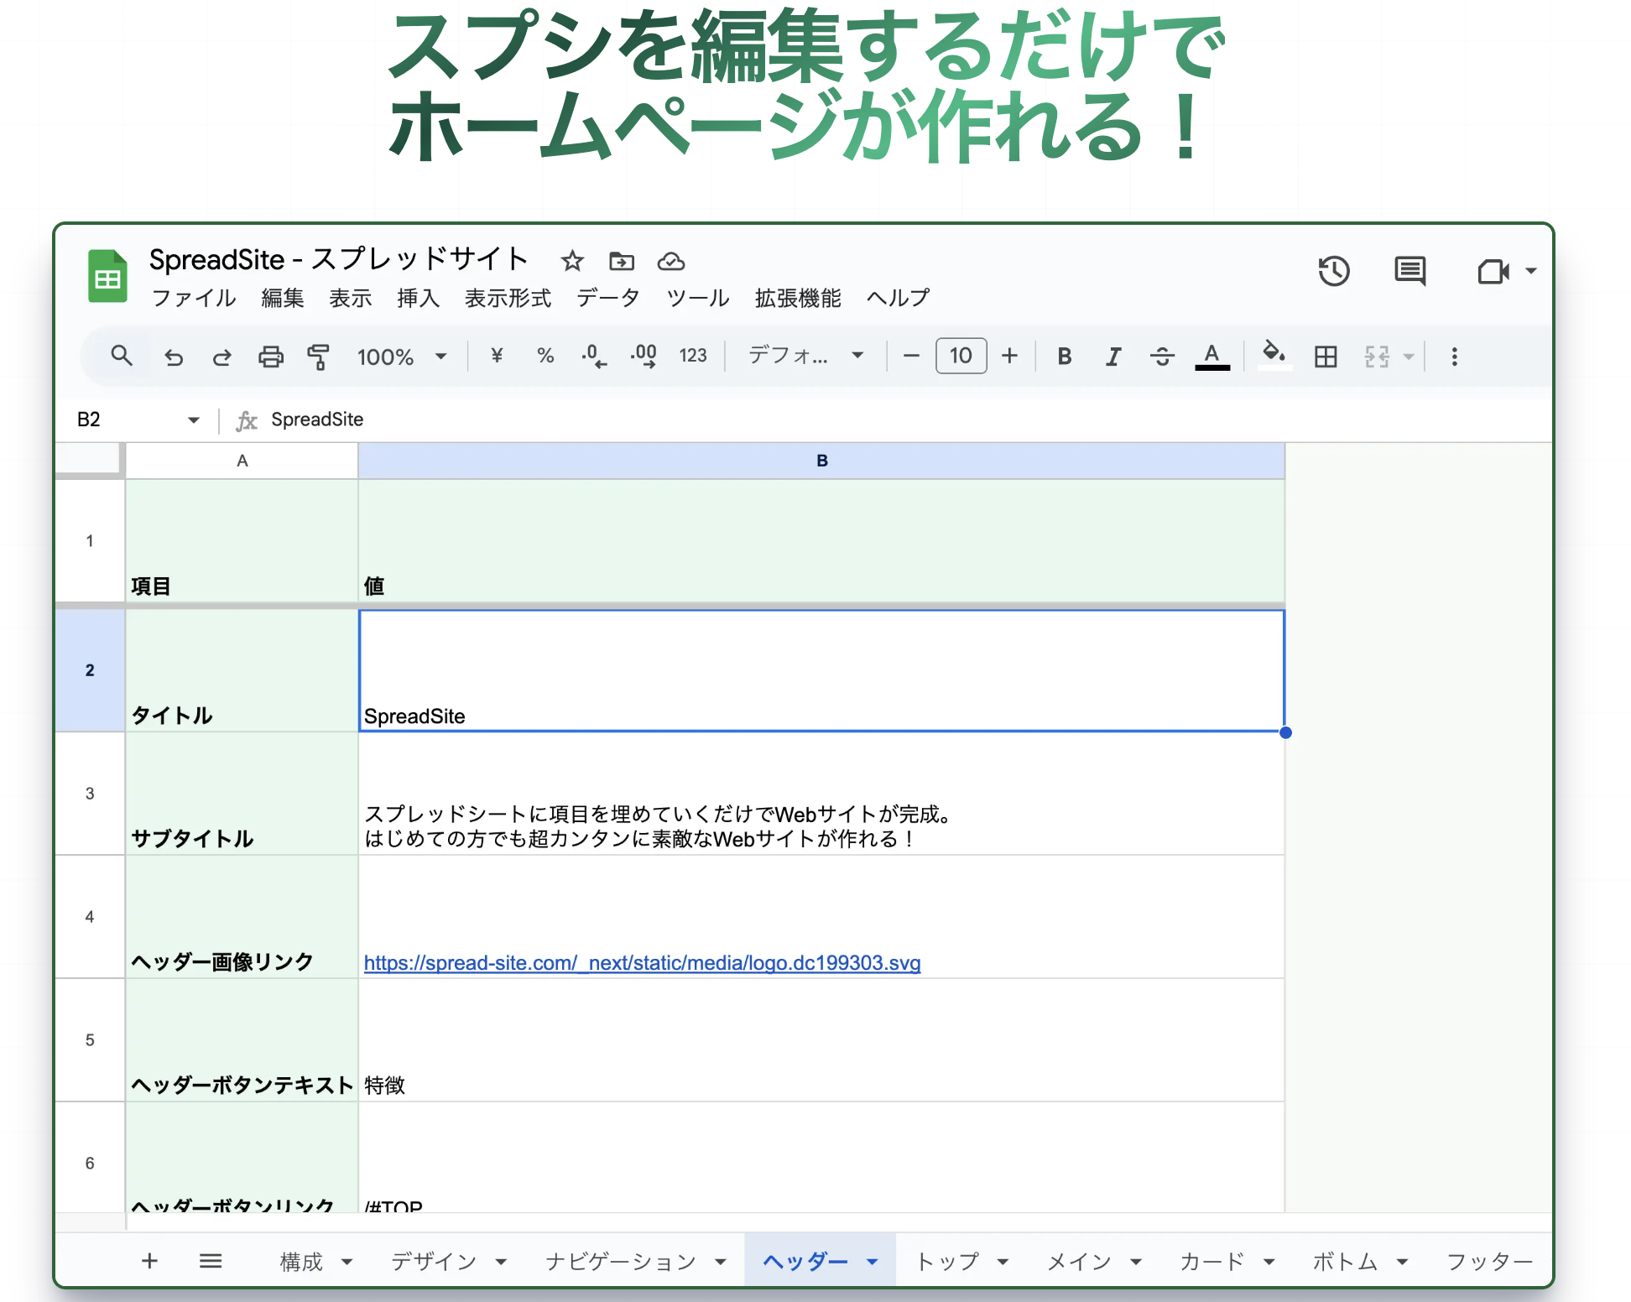The width and height of the screenshot is (1631, 1302).
Task: Open メイン tab dropdown arrow
Action: pyautogui.click(x=1135, y=1262)
